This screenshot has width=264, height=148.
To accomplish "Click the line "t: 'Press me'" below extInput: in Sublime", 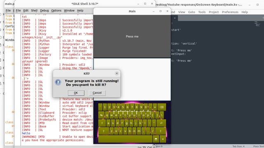I will (181, 61).
